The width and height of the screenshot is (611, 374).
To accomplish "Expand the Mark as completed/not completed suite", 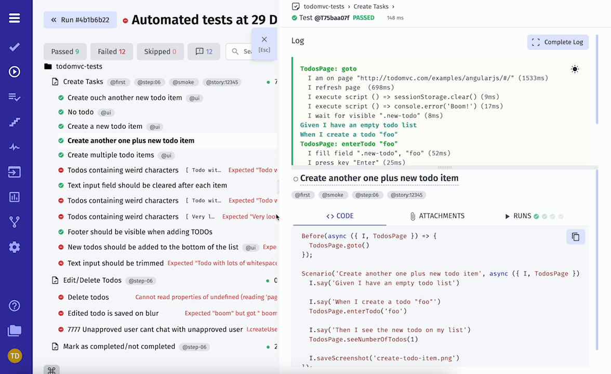I will (x=119, y=346).
